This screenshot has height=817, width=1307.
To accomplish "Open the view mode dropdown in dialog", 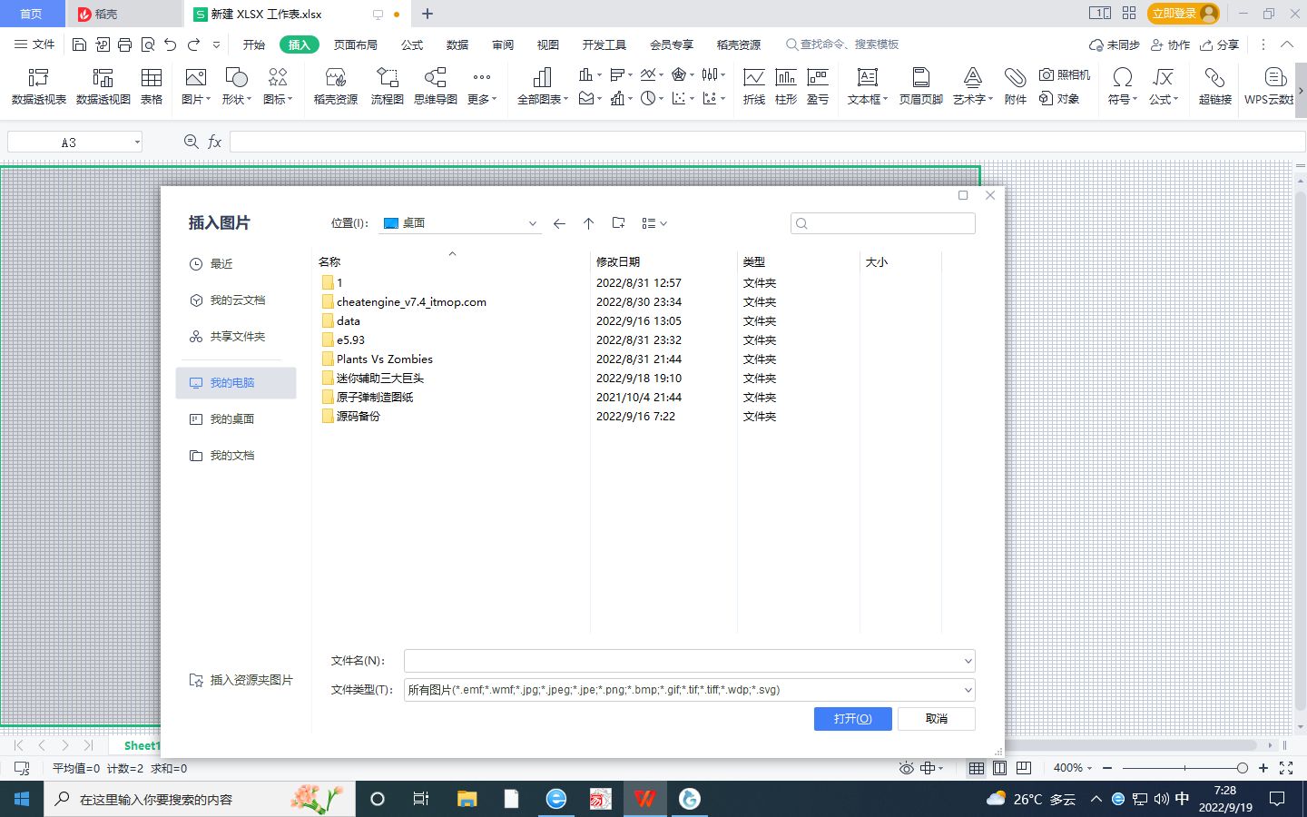I will 654,223.
